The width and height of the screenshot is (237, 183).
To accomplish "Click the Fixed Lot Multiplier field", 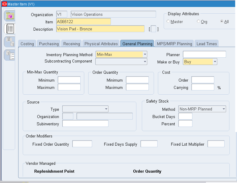I will pos(216,144).
